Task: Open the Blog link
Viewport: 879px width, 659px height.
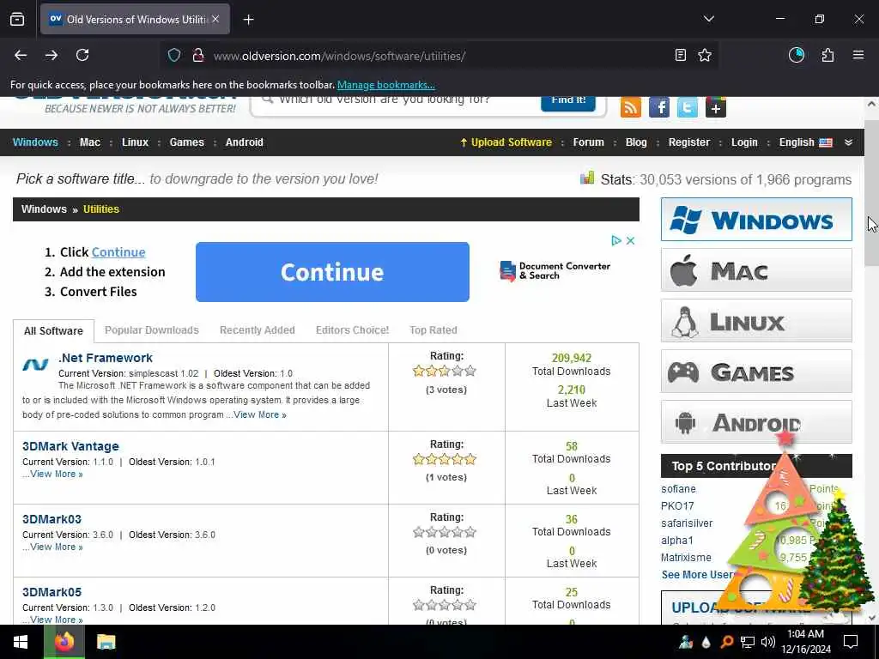Action: (636, 142)
